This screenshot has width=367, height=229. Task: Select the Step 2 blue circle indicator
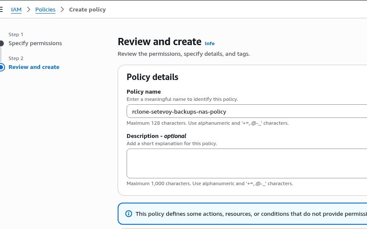(x=1, y=67)
